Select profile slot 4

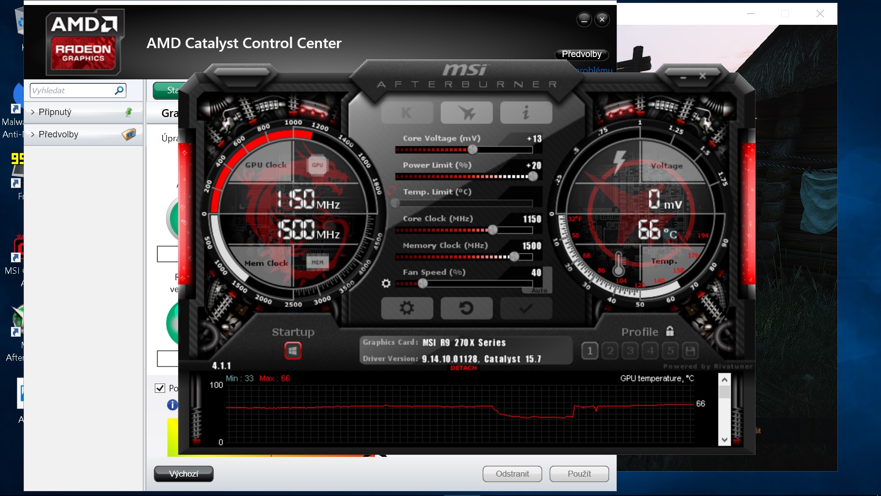pos(650,351)
